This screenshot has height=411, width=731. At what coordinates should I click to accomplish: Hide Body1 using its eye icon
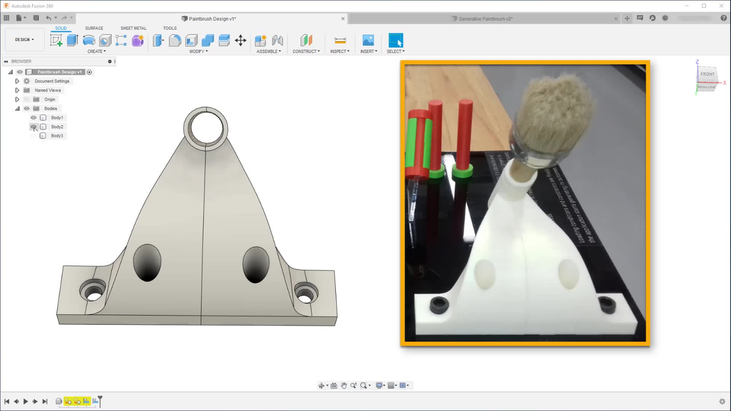point(34,118)
